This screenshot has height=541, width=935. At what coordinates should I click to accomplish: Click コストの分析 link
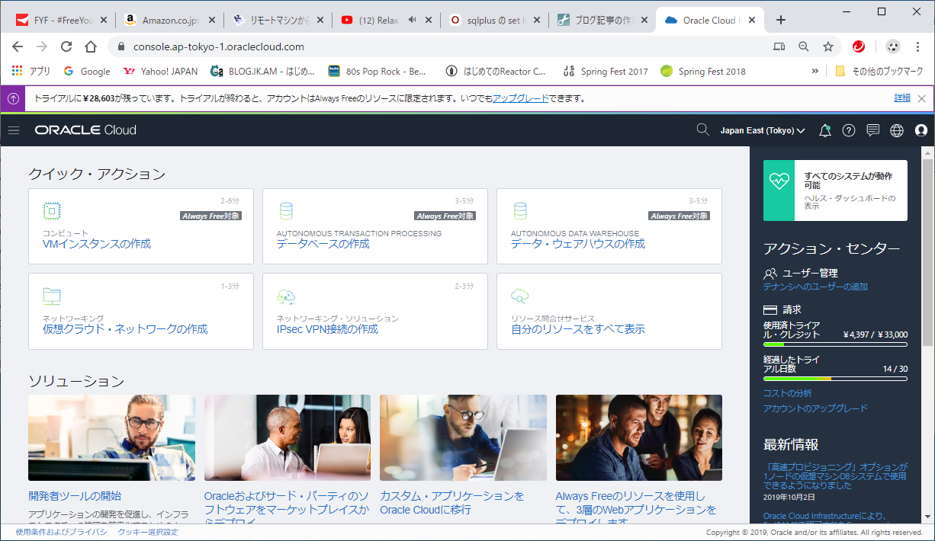pos(787,393)
